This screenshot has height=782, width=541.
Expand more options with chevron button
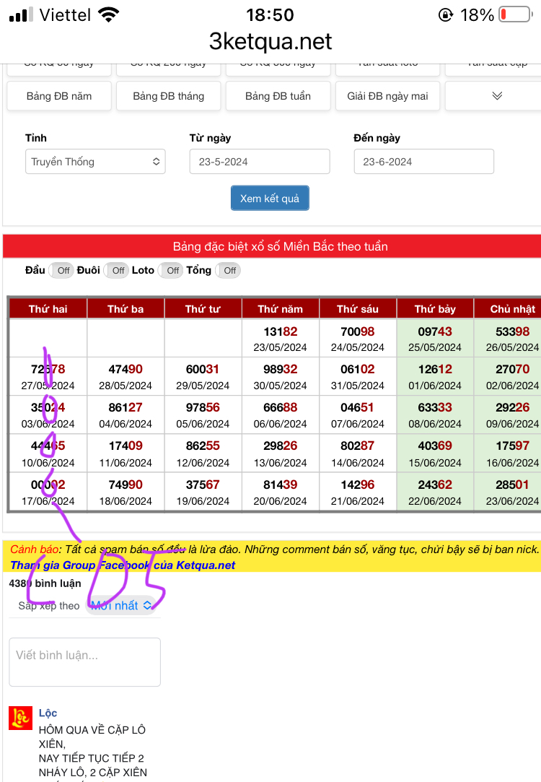click(x=496, y=96)
